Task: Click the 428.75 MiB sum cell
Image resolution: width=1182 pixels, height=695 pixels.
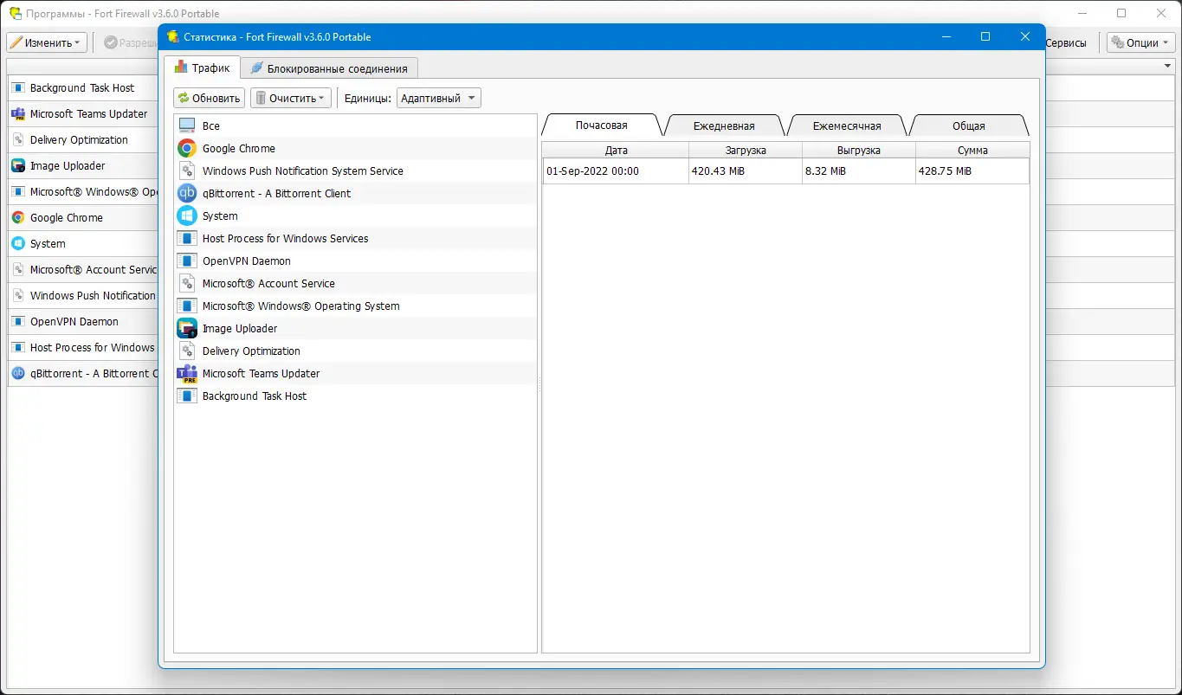Action: 972,171
